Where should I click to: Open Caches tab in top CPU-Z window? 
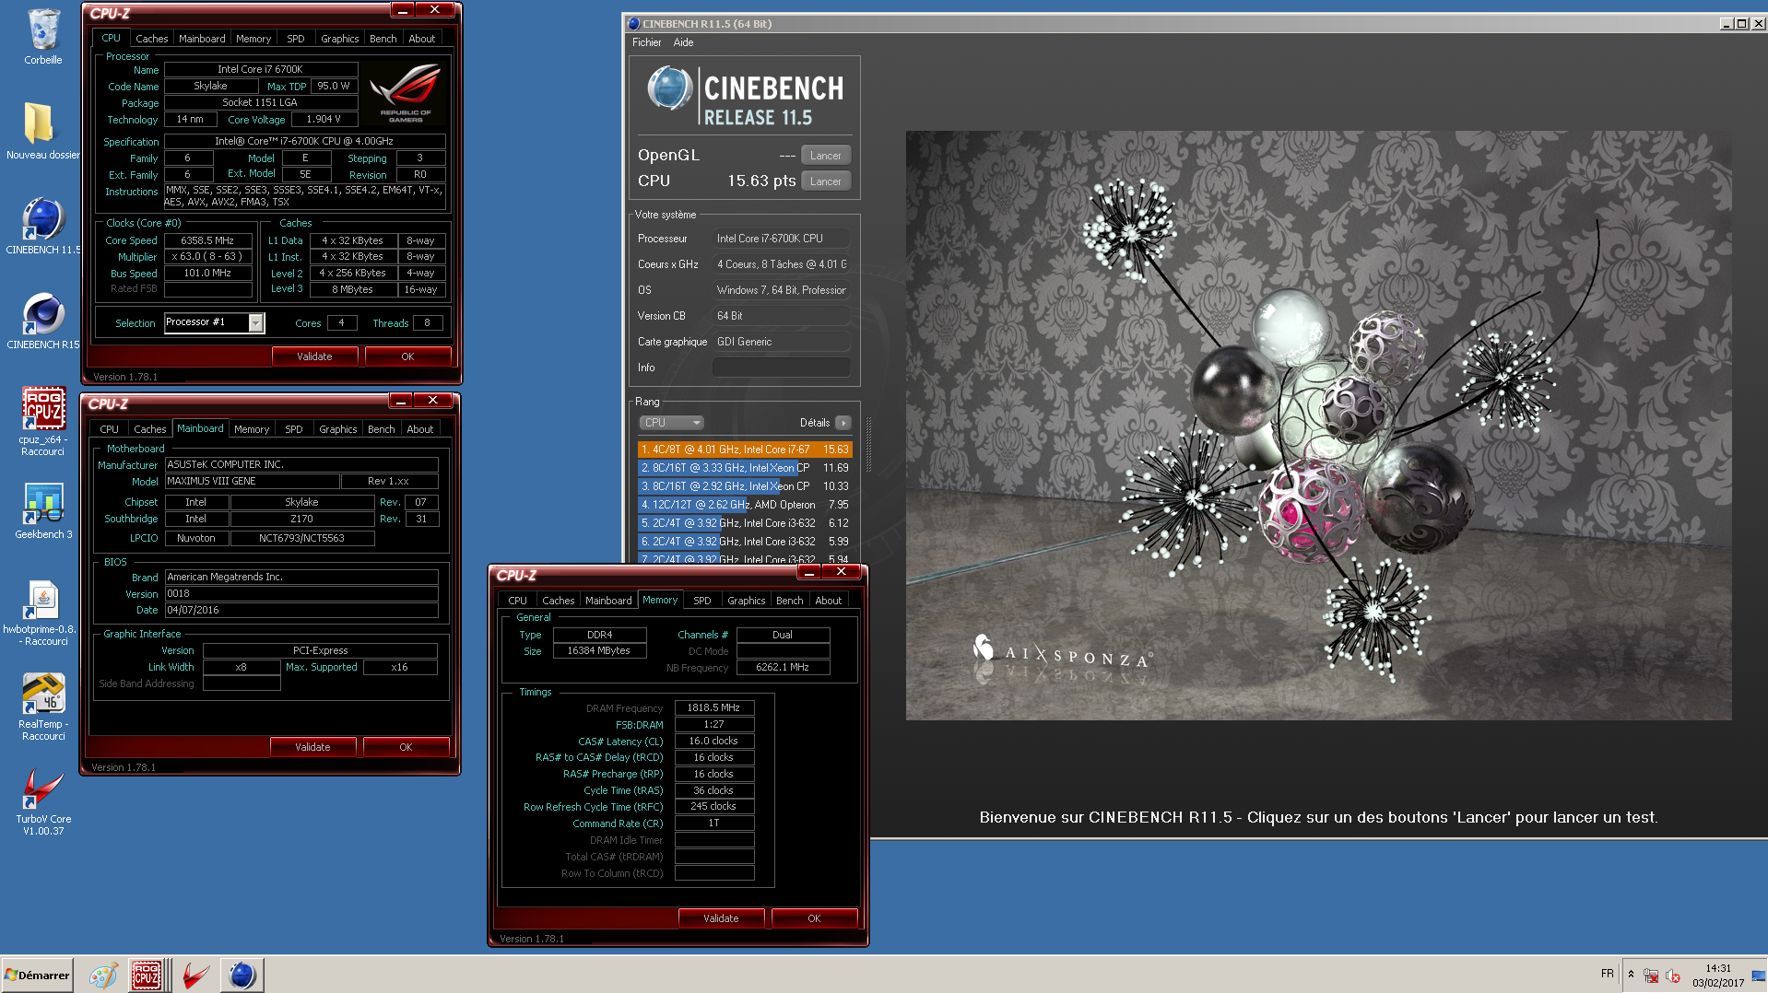click(x=151, y=39)
